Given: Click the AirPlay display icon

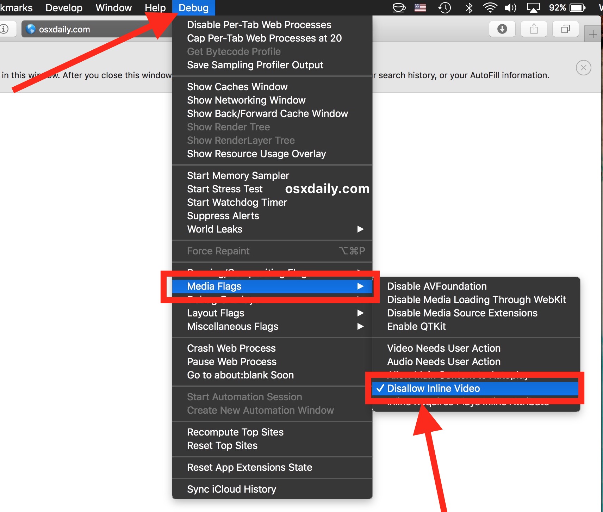Looking at the screenshot, I should 533,8.
